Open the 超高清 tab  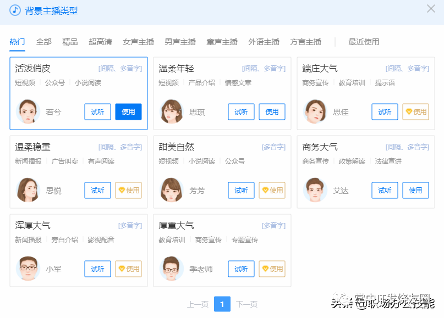click(x=100, y=42)
